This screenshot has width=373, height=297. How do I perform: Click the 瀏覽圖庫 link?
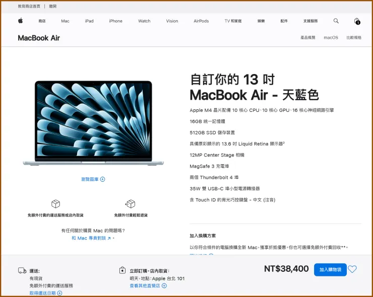(90, 179)
